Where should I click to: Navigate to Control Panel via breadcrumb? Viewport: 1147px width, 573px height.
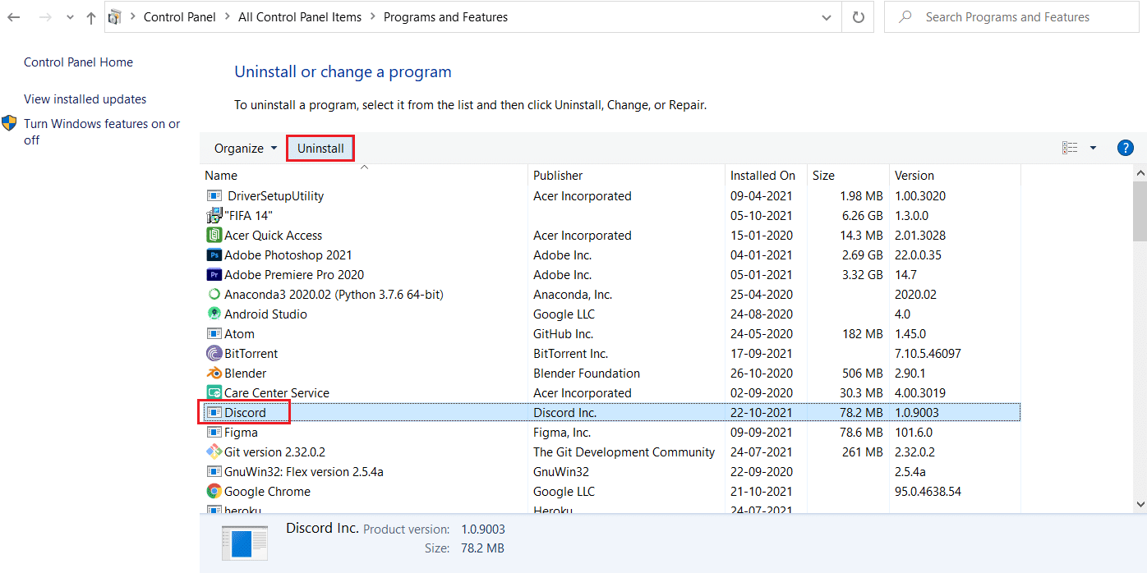pos(179,16)
